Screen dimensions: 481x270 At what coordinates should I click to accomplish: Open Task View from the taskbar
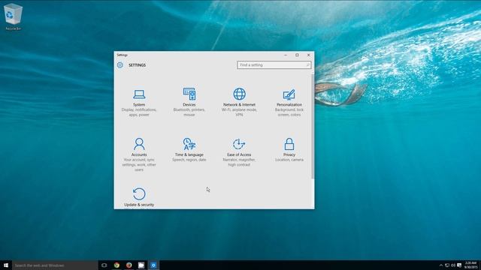[104, 265]
